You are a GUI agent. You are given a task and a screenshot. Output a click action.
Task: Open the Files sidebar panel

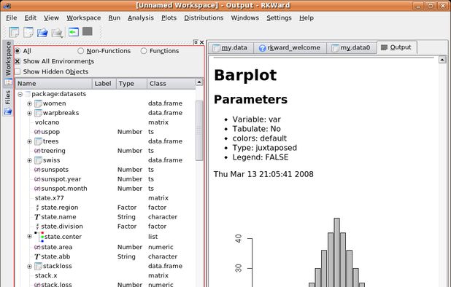8,102
